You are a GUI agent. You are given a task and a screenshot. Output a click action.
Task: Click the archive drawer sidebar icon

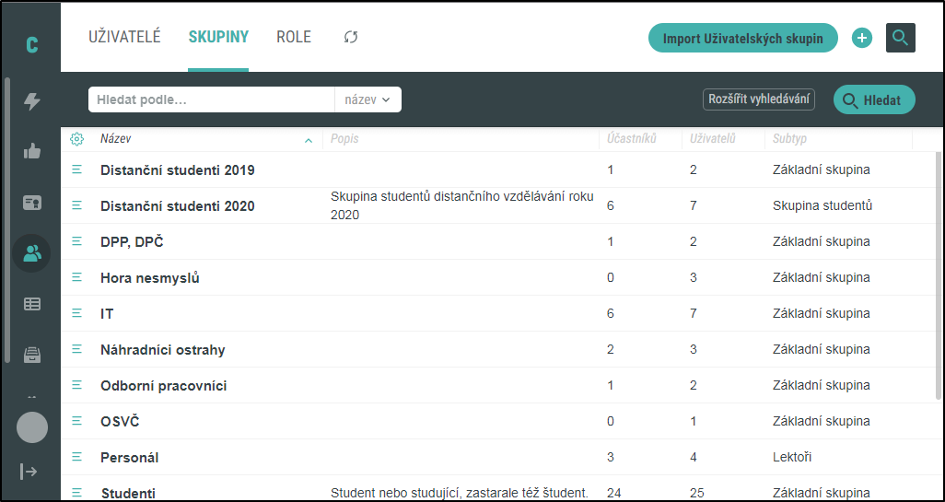coord(32,355)
